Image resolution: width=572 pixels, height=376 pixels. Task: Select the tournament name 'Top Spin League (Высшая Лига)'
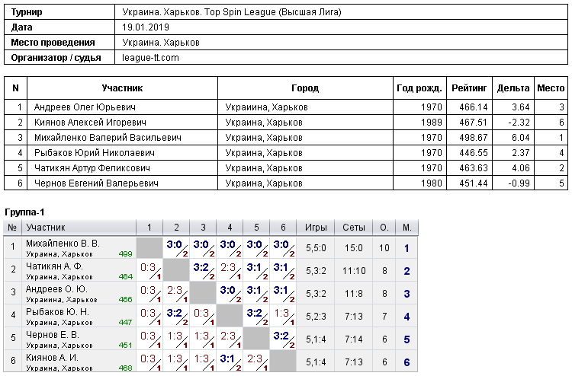point(272,12)
